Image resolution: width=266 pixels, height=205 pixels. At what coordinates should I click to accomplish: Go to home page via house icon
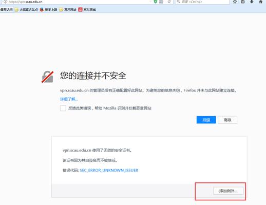click(260, 2)
